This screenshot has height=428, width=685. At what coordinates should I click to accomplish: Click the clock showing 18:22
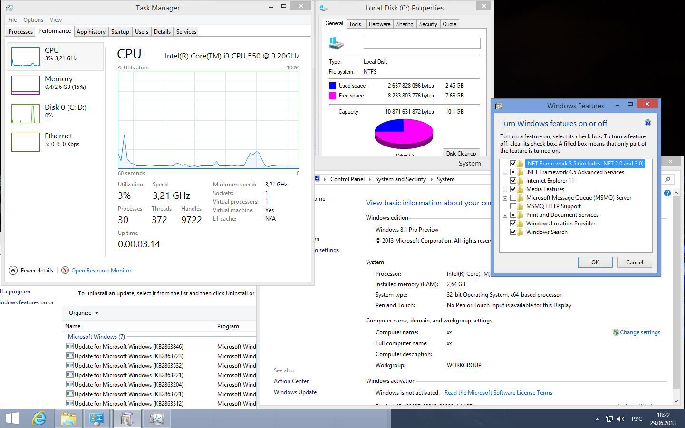663,415
